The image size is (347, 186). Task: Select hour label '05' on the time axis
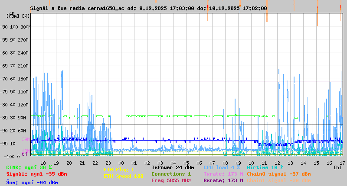point(187,163)
